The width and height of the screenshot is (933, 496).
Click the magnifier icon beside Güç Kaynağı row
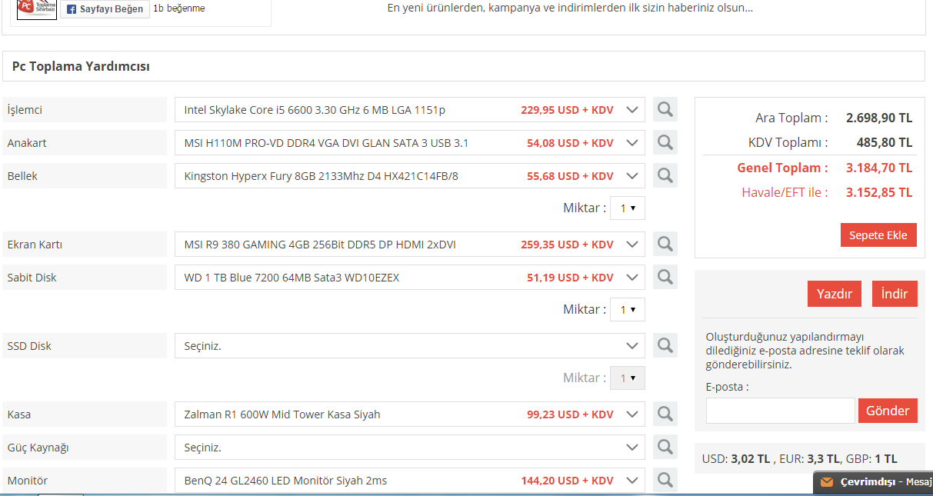coord(665,447)
